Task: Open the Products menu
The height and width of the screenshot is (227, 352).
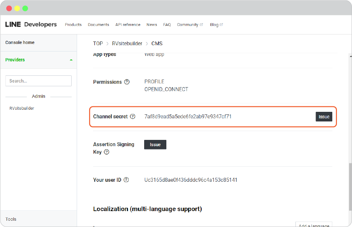Action: tap(73, 25)
